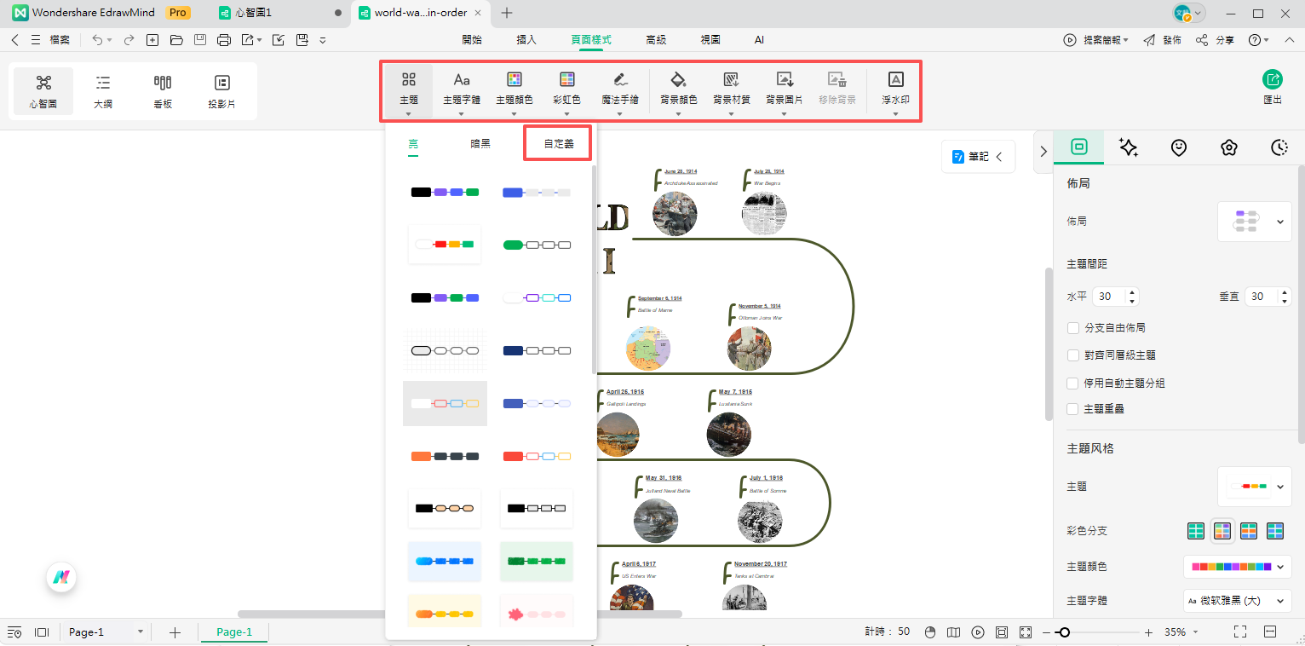The width and height of the screenshot is (1305, 646).
Task: Select the 彩虹色 rainbow color tool
Action: [x=566, y=89]
